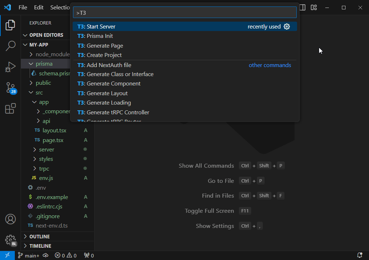Open Source Control view with 28 changes
Viewport: 369px width, 260px height.
point(10,88)
